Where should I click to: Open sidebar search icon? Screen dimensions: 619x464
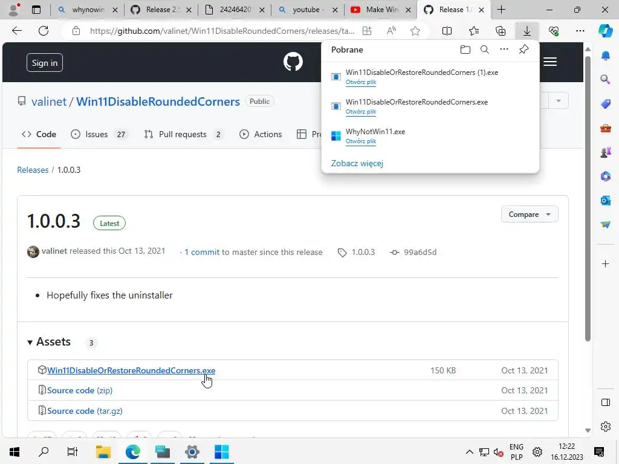pyautogui.click(x=605, y=80)
